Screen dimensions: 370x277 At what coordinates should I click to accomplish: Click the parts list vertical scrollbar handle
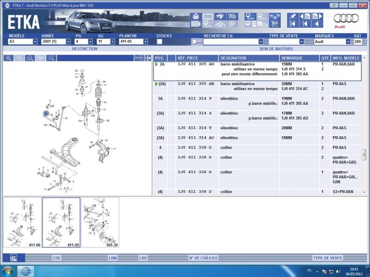[364, 155]
